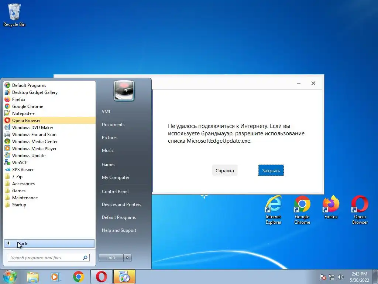The width and height of the screenshot is (378, 284).
Task: Click the Windows Start orb
Action: [x=10, y=277]
